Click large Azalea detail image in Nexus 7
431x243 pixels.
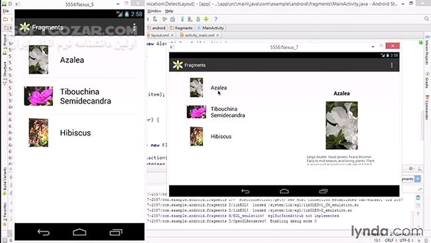(x=341, y=125)
